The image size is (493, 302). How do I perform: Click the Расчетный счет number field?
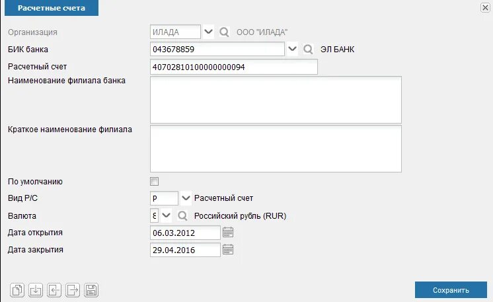pyautogui.click(x=233, y=67)
